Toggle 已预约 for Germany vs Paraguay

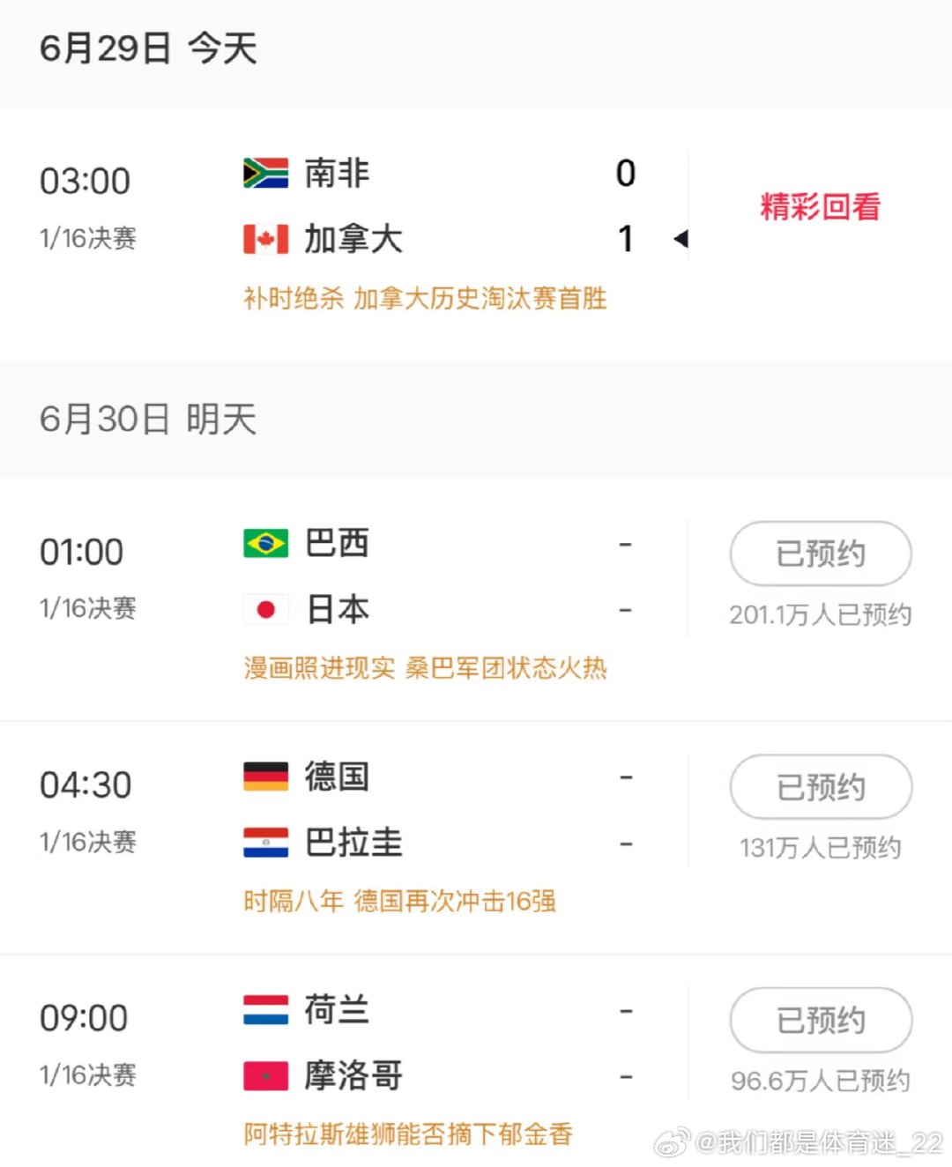click(821, 787)
